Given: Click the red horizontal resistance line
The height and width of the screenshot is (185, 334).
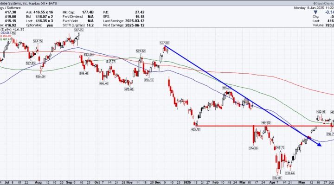Looking at the screenshot, I should click(264, 126).
